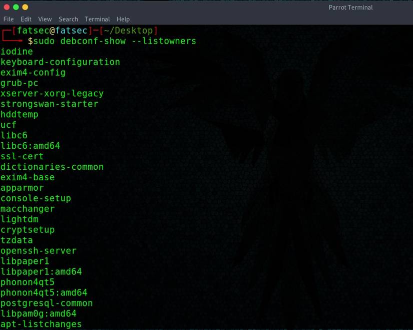Click the strongswan-starter package text
Screen dimensions: 413x330
coord(49,104)
